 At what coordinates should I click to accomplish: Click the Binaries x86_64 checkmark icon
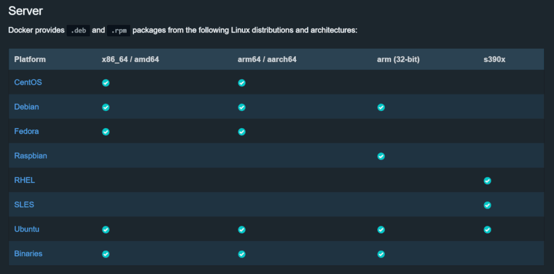tap(106, 254)
